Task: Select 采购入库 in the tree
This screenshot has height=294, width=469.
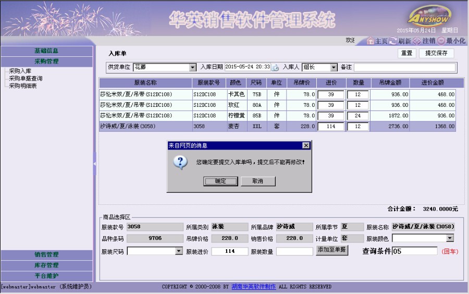Action: pos(20,71)
